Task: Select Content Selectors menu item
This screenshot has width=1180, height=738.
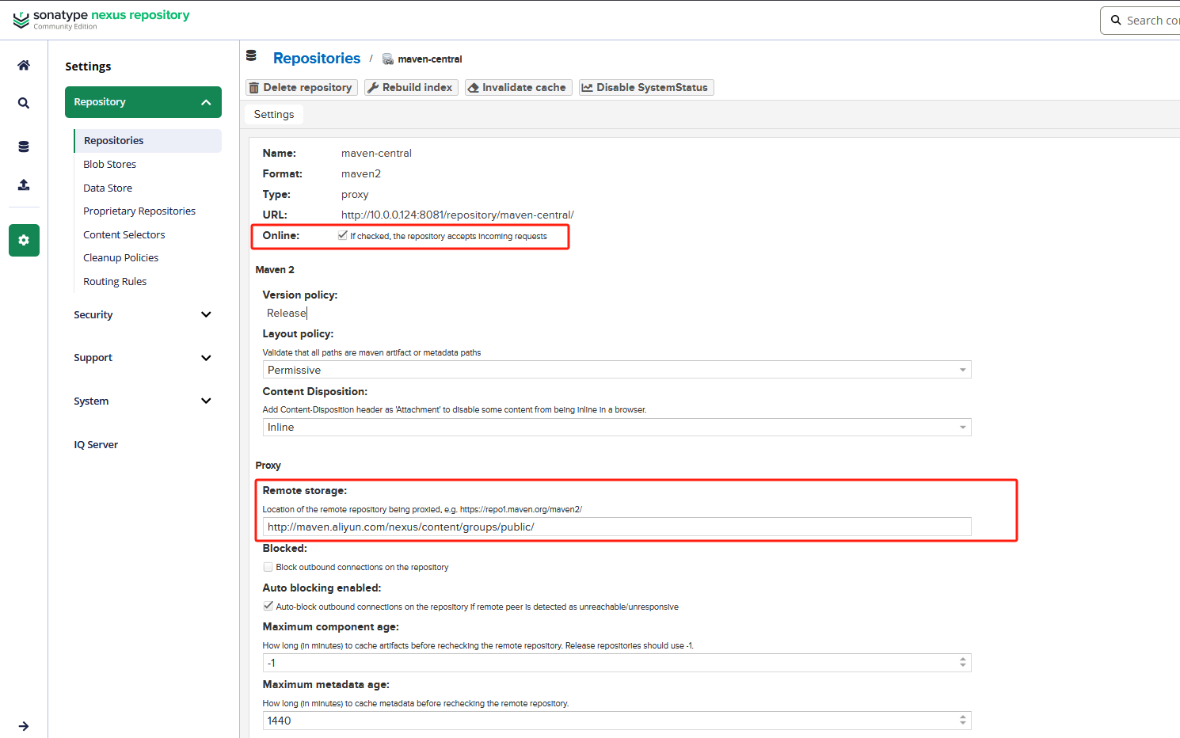Action: pos(124,235)
